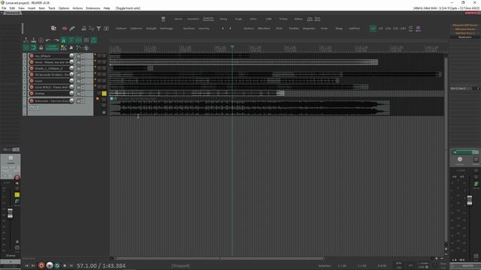481x270 pixels.
Task: Open the Insert menu
Action: tap(32, 8)
